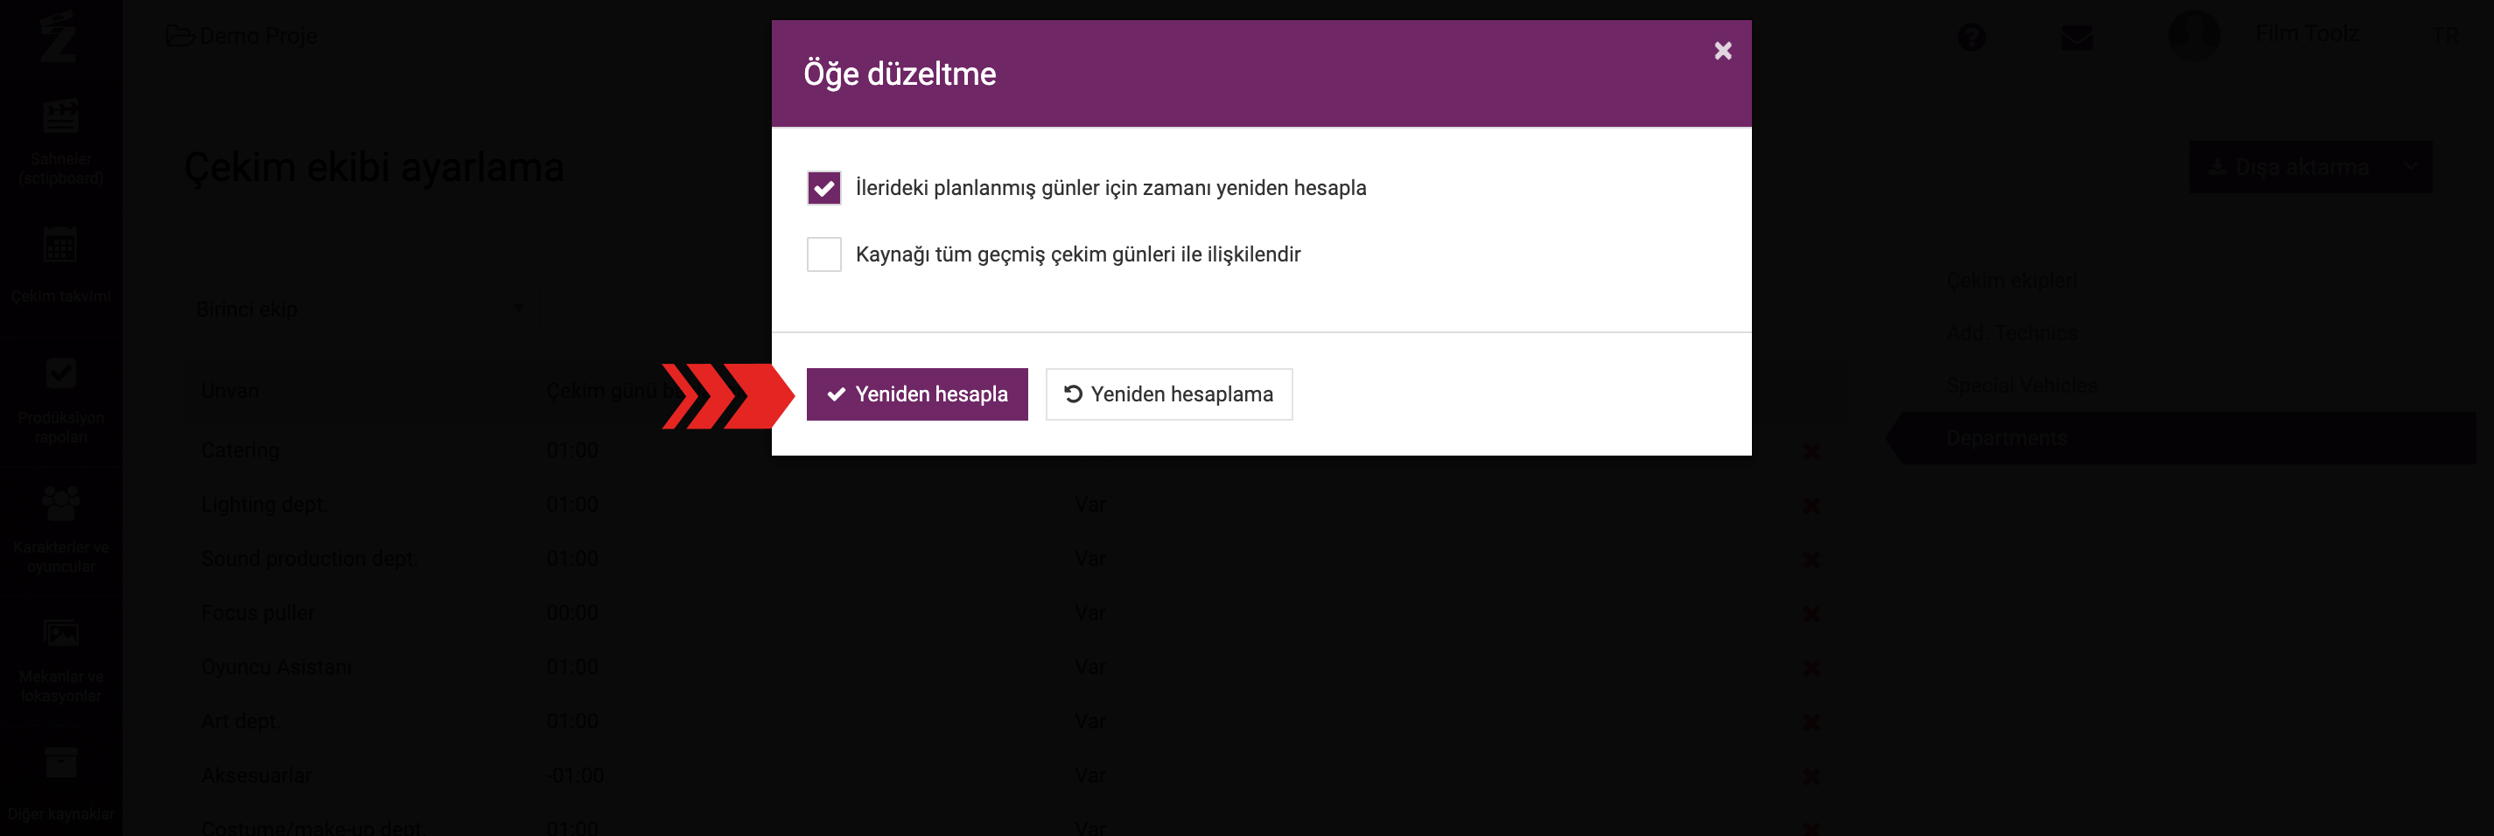Image resolution: width=2494 pixels, height=836 pixels.
Task: Enable Kaynağı tüm geçmiş çekim günleri ile ilişkilendir
Action: tap(824, 254)
